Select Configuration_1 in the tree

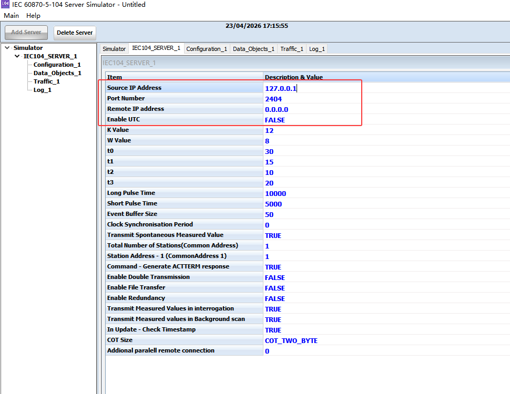(x=57, y=65)
